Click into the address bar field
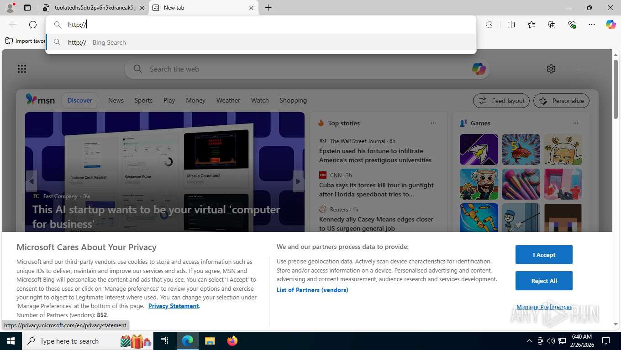 coord(261,25)
